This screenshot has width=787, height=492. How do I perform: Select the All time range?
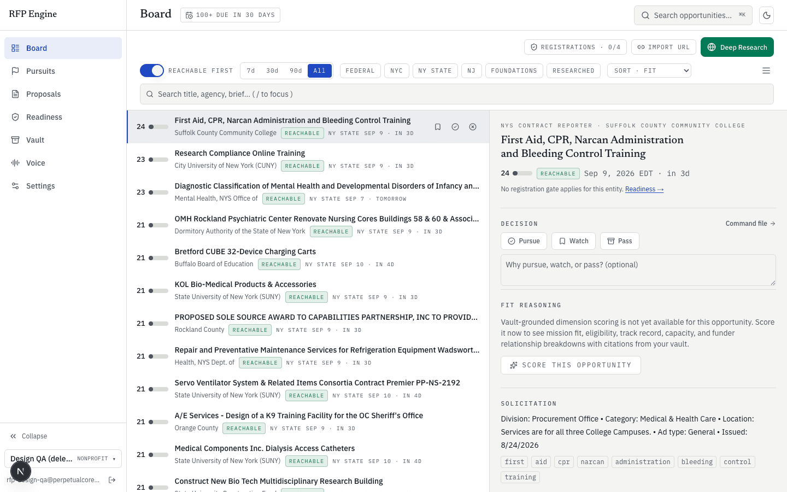320,71
